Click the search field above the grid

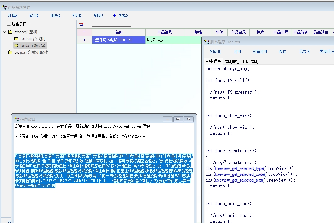[x=111, y=24]
